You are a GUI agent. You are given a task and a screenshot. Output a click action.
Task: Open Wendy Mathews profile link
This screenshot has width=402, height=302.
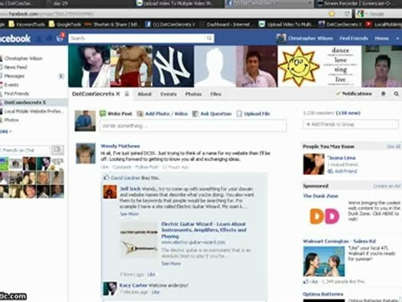120,146
